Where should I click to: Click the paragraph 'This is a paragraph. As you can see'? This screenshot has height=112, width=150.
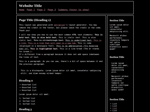coord(61,63)
